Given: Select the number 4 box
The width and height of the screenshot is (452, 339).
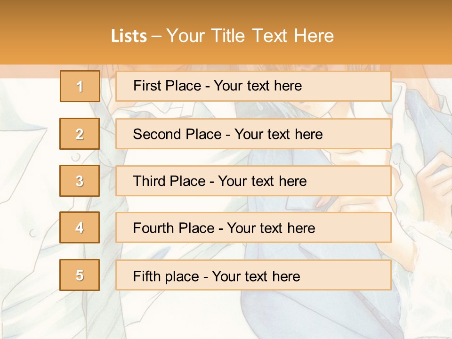Looking at the screenshot, I should point(80,227).
